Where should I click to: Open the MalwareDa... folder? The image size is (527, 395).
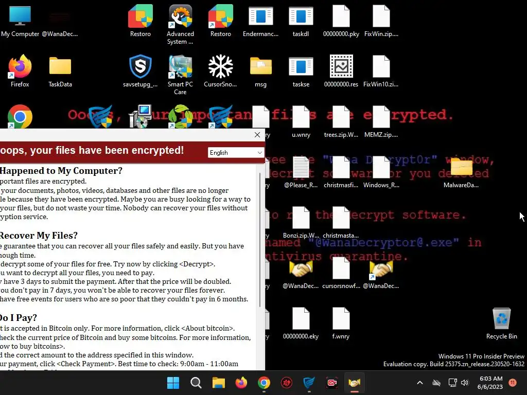[461, 172]
